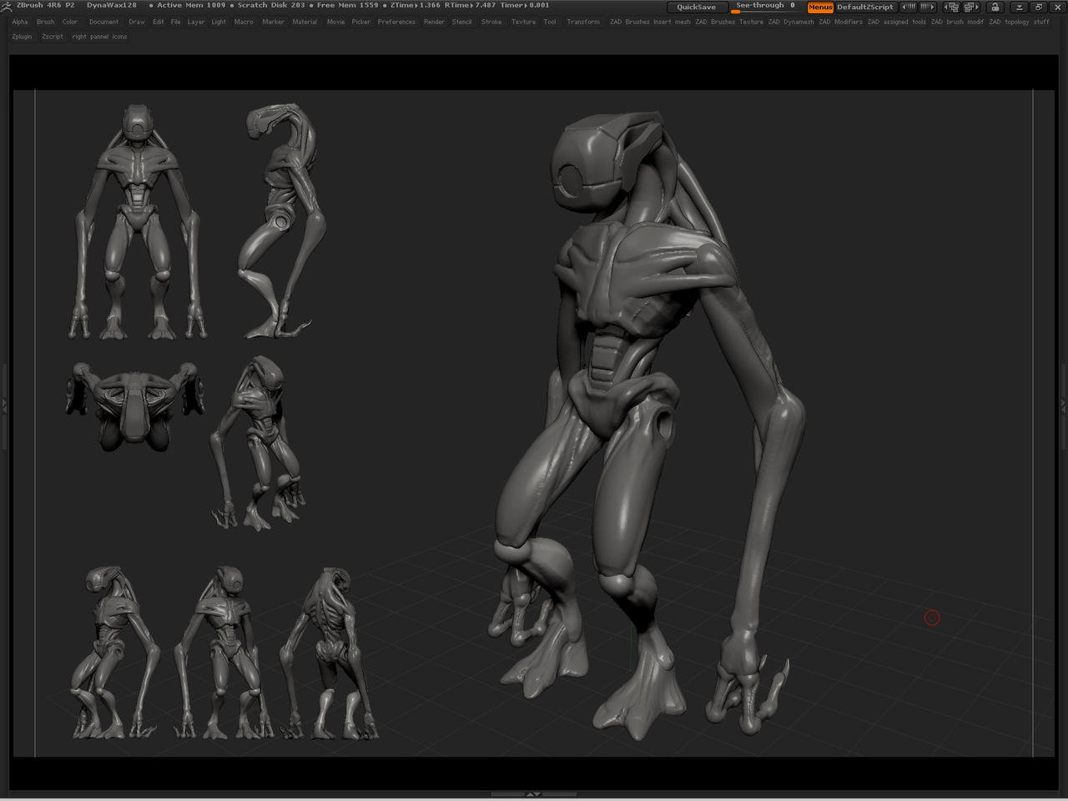Viewport: 1068px width, 801px height.
Task: Click the padlock icon in title bar
Action: coord(995,7)
